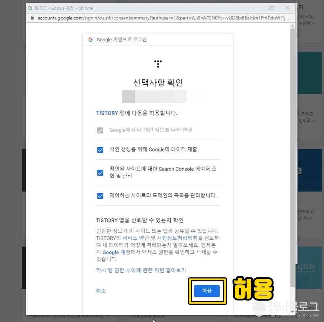Click 'TISTORY 앱을 신뢰할 수 있는지 확인' text

[140, 220]
